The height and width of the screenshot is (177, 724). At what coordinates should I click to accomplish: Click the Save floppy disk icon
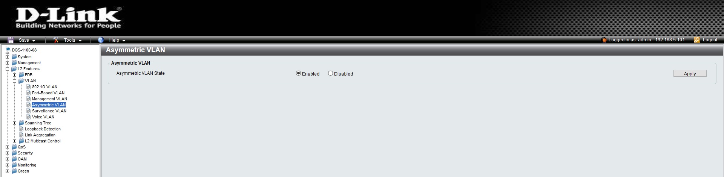(11, 40)
